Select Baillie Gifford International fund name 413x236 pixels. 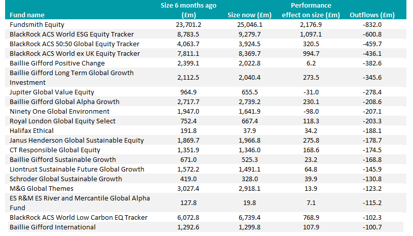52,227
